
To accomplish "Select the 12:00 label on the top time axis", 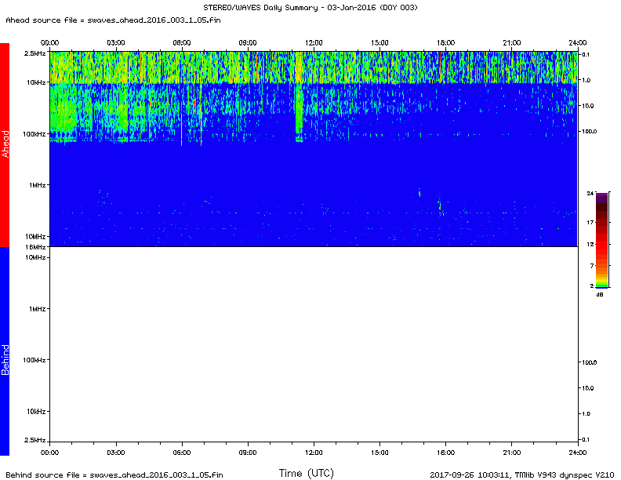I will pyautogui.click(x=314, y=42).
